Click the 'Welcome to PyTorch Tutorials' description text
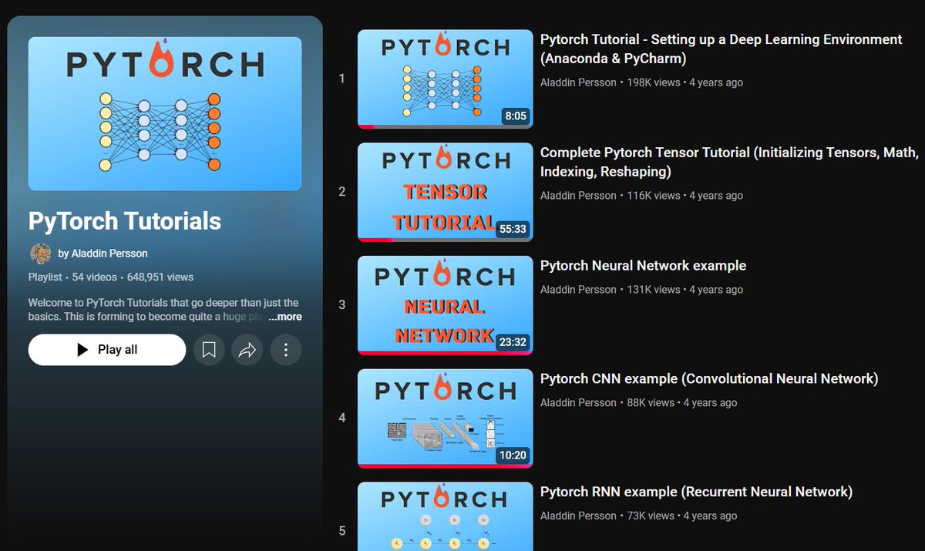 tap(163, 310)
